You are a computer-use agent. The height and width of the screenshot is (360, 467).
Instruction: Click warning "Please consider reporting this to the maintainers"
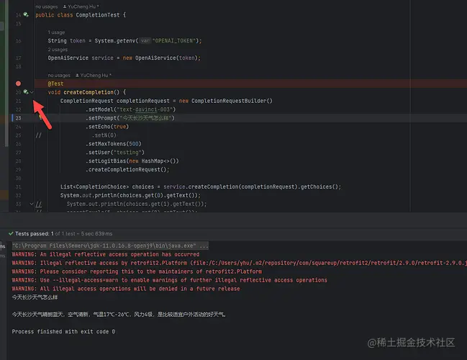tap(137, 271)
